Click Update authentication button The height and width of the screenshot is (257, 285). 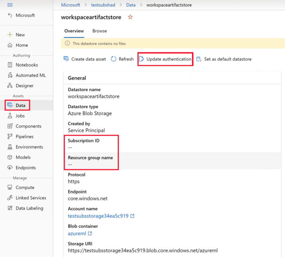(165, 59)
